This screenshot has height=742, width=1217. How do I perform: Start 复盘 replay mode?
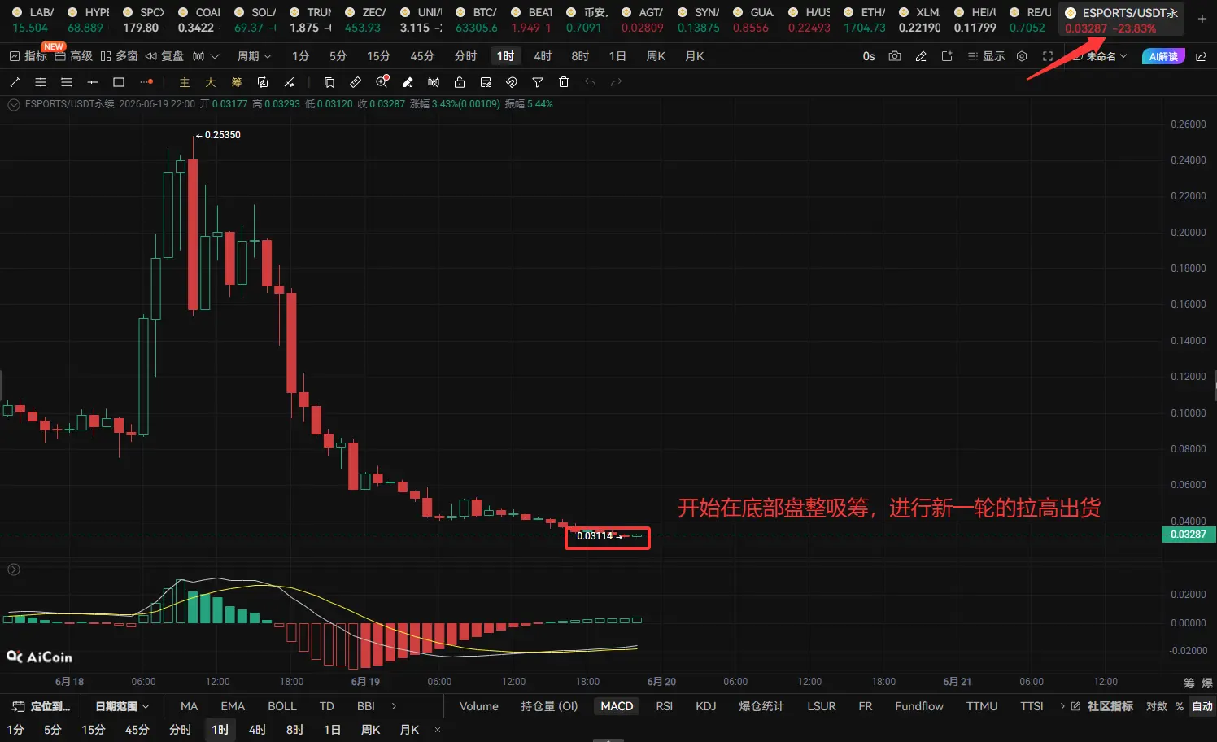[x=164, y=56]
